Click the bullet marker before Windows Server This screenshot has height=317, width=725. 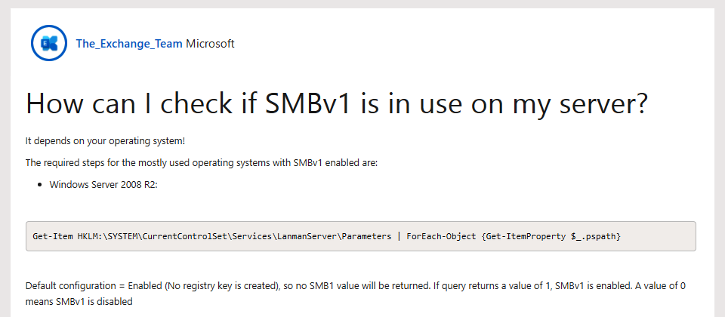point(40,185)
